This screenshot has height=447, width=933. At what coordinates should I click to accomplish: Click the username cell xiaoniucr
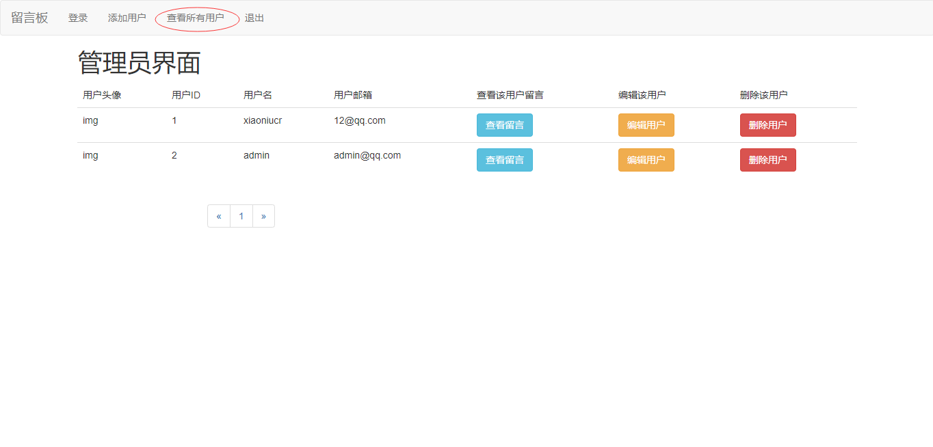point(263,120)
